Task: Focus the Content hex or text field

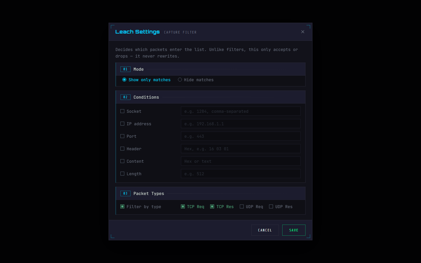Action: click(241, 161)
